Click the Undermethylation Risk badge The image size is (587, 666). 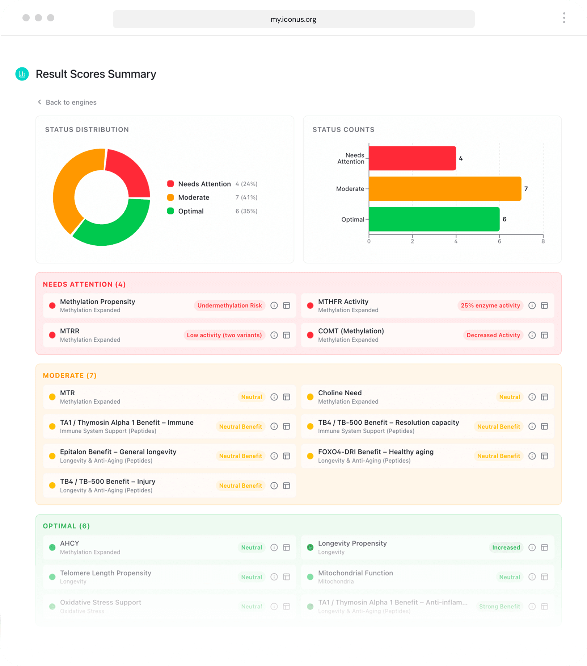click(229, 305)
